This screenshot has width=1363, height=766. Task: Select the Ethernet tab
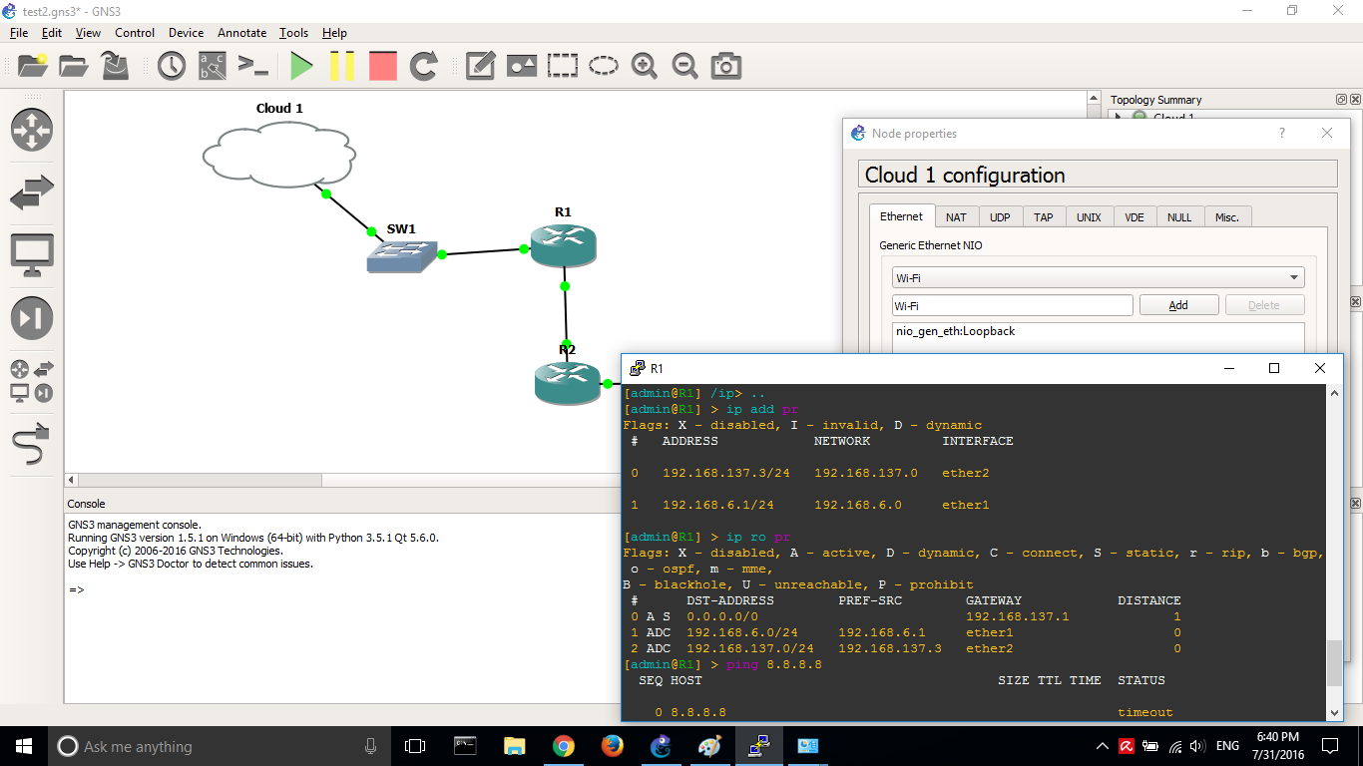tap(901, 216)
